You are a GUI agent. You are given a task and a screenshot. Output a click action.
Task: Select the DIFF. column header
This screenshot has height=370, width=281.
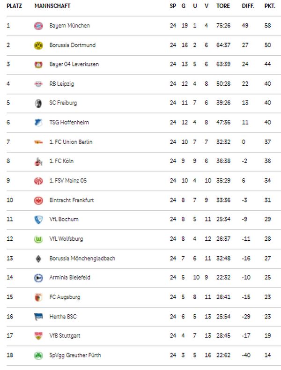pyautogui.click(x=248, y=6)
